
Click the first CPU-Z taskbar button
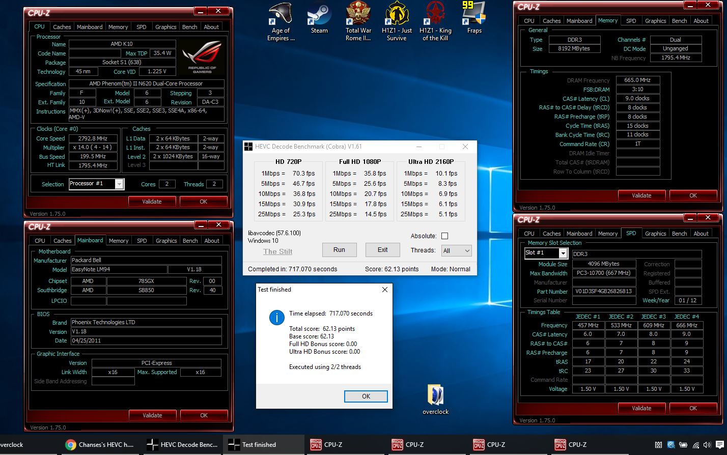tap(345, 444)
